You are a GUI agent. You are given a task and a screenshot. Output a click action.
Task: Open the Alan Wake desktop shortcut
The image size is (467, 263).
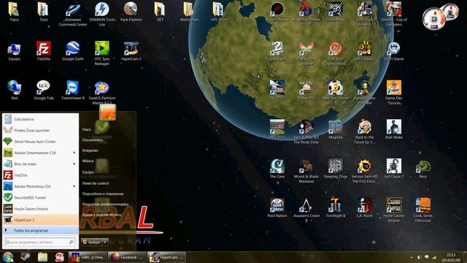pyautogui.click(x=394, y=129)
